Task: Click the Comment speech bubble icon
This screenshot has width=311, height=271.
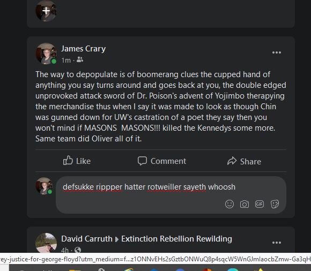Action: tap(142, 161)
